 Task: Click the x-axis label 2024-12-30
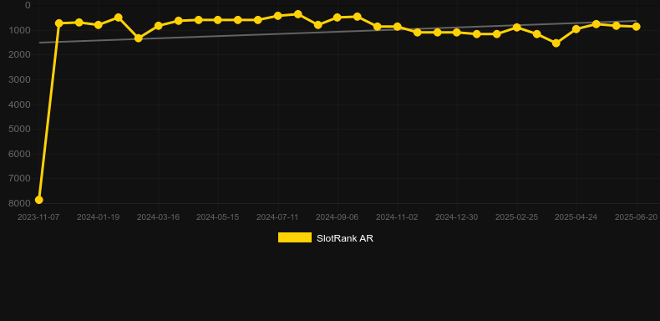457,217
